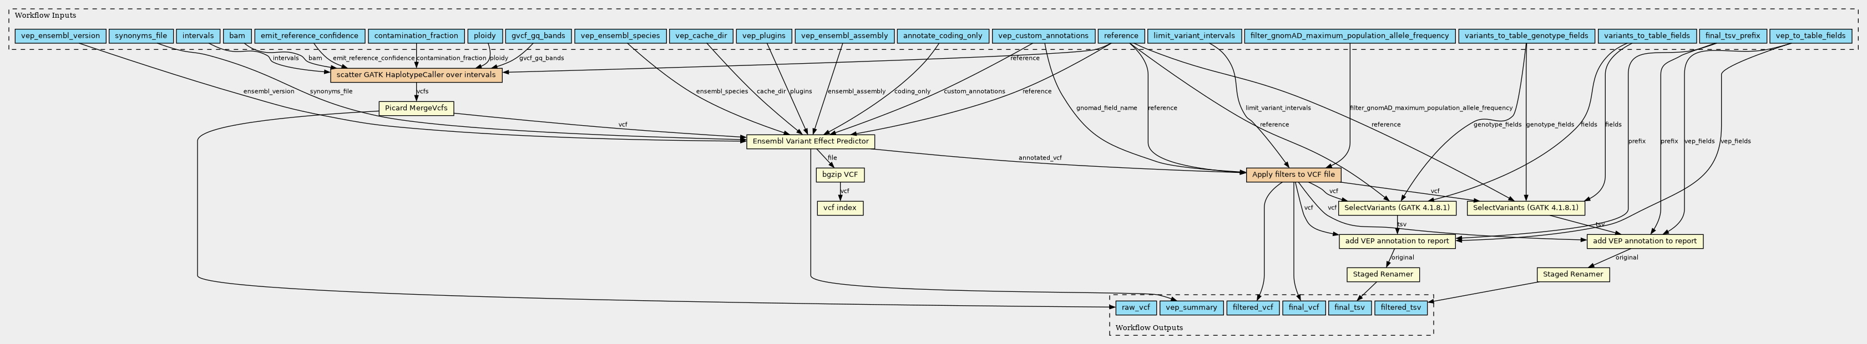Click the ensembl_version edge label
1867x344 pixels.
pos(269,92)
